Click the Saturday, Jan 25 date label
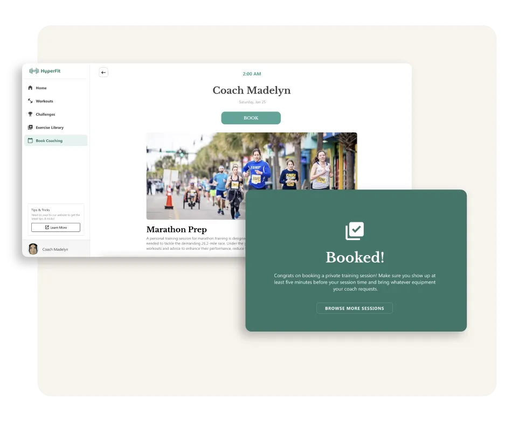 pyautogui.click(x=251, y=101)
